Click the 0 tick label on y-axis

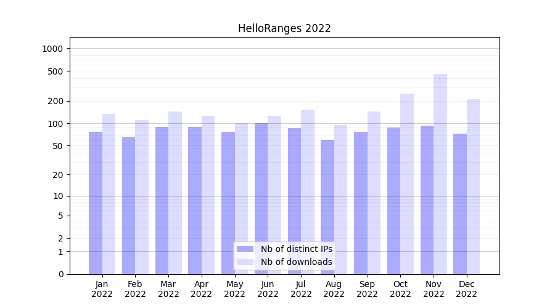point(60,274)
